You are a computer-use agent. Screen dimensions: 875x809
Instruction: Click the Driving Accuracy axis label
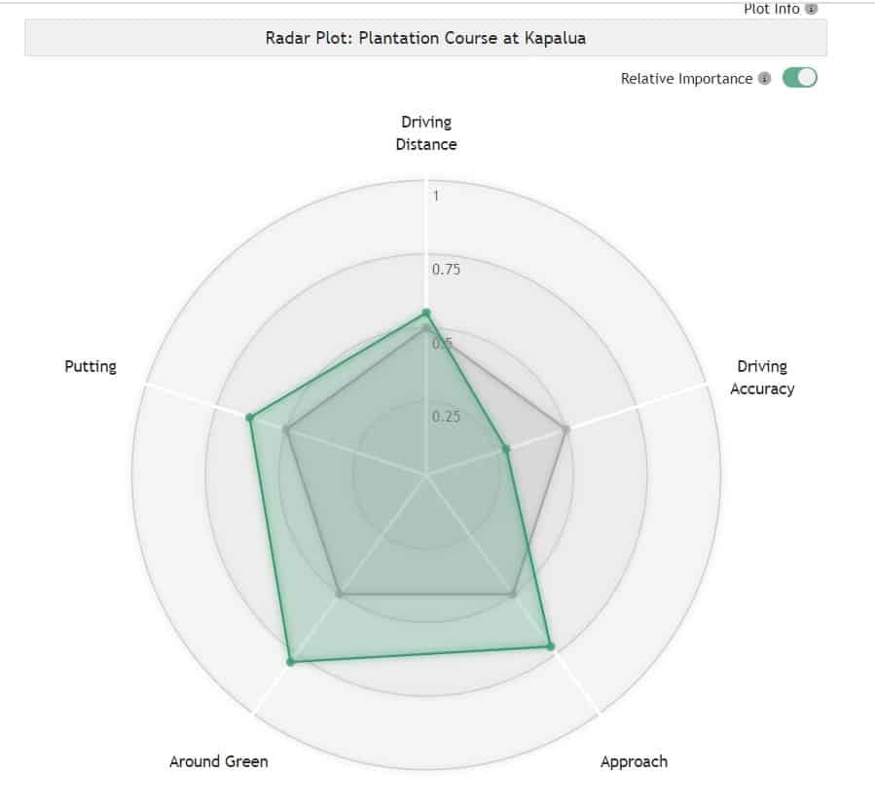(762, 378)
